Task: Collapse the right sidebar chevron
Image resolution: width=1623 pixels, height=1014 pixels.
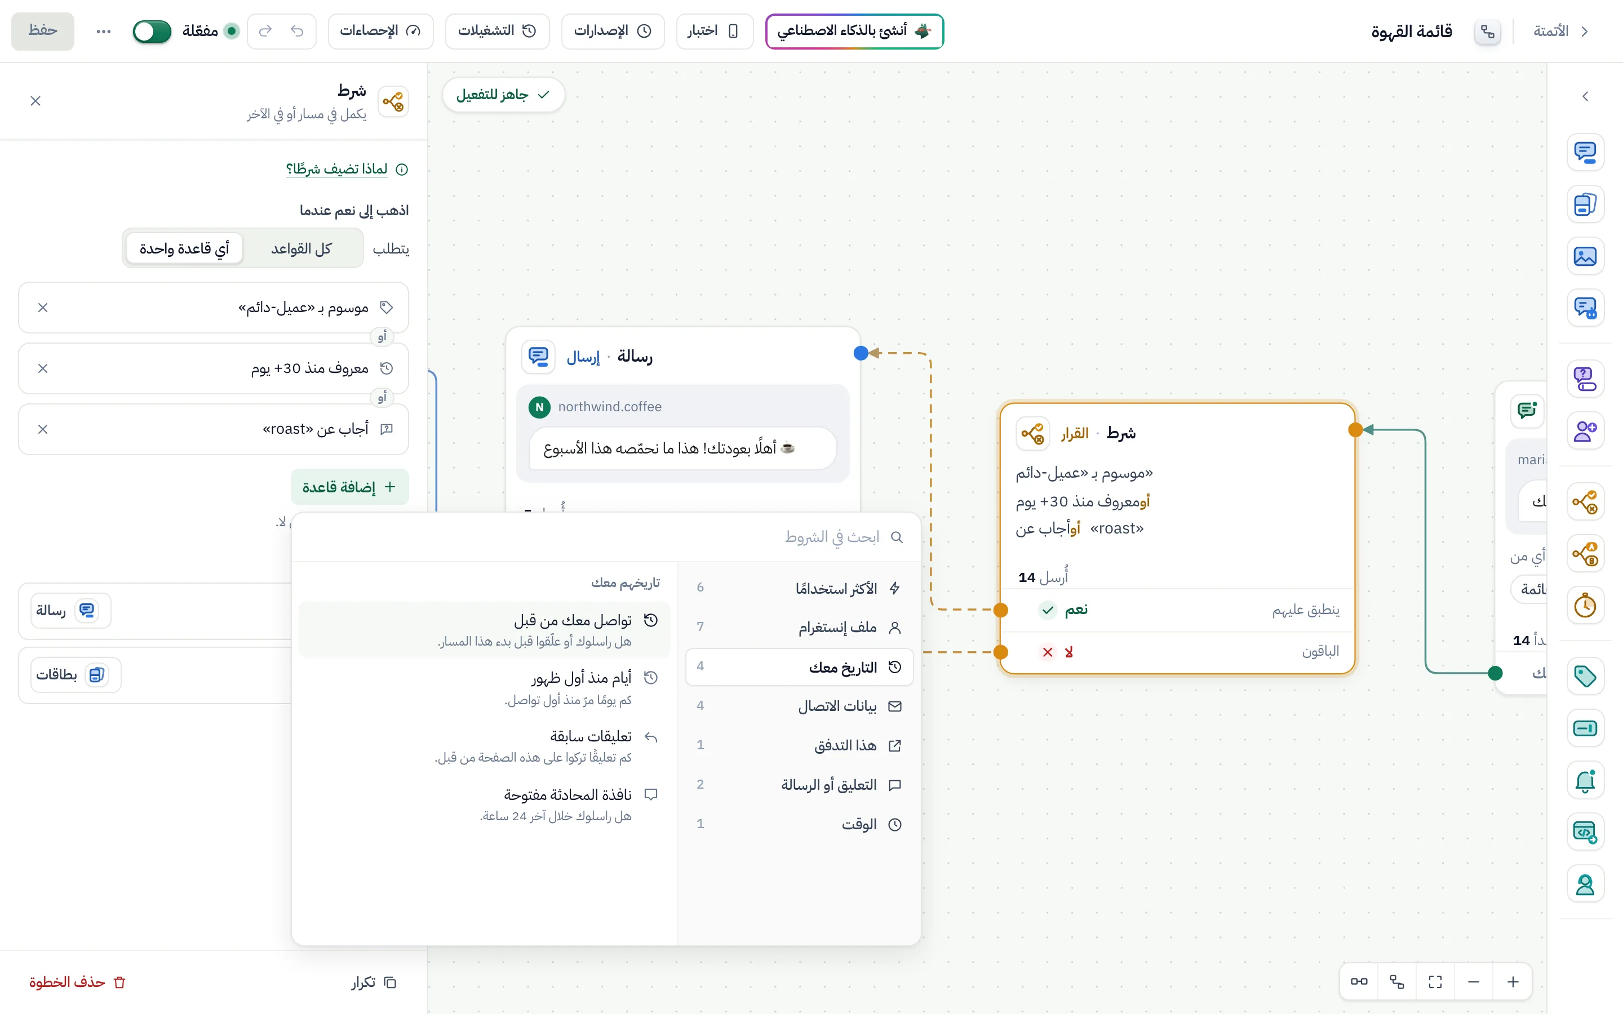Action: click(x=1585, y=96)
